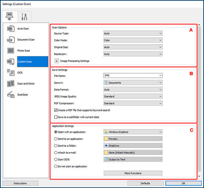Screen dimensions: 204x188
Task: Open the Original Size dropdown
Action: (133, 47)
